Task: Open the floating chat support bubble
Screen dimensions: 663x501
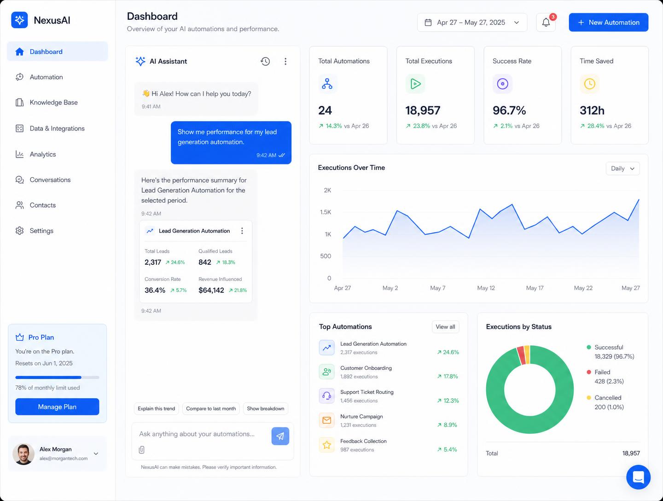Action: click(638, 477)
